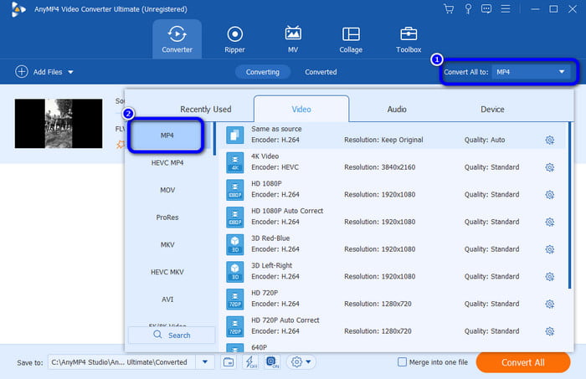The width and height of the screenshot is (586, 379).
Task: Switch to the Ripper module
Action: point(234,39)
